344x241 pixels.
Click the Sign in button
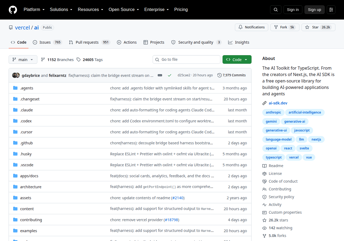pos(293,10)
